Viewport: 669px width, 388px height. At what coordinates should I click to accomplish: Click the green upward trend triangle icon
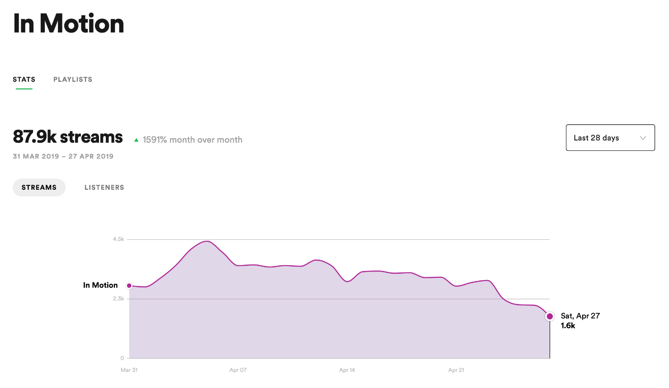point(136,140)
